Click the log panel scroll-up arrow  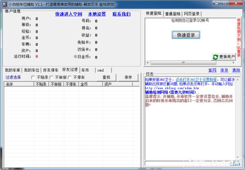238,80
